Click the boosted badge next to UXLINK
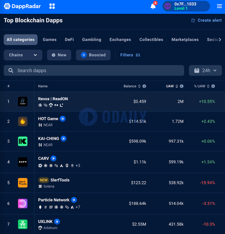 [57, 222]
